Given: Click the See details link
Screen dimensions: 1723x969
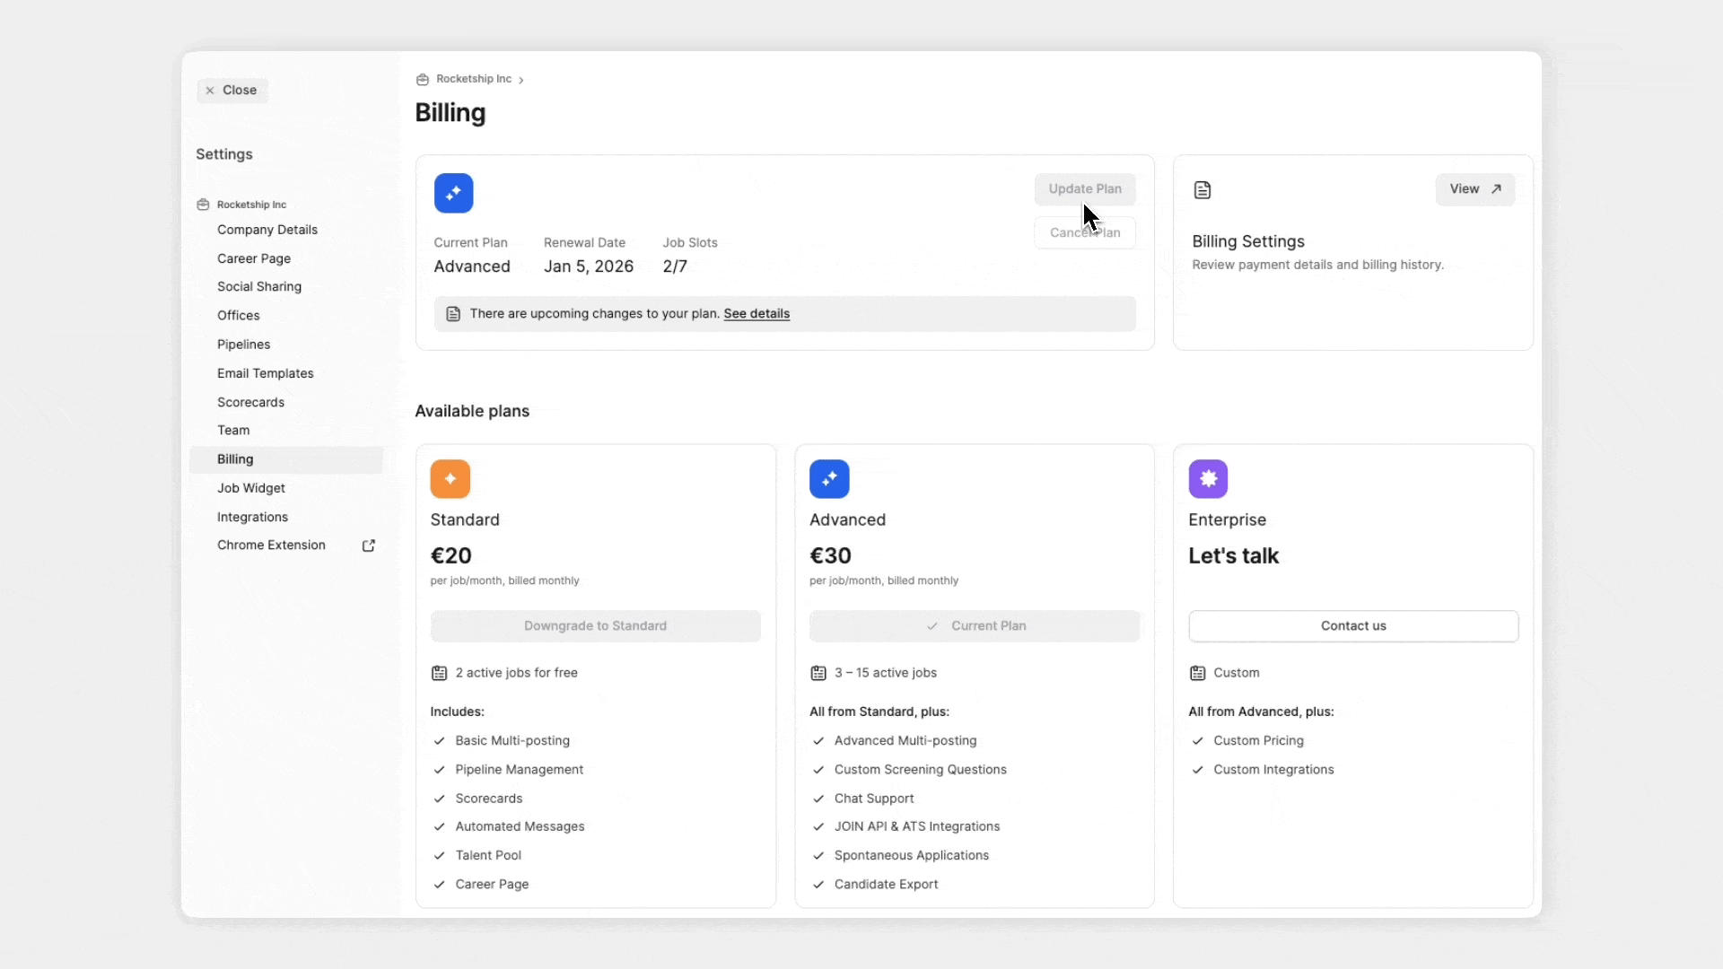Looking at the screenshot, I should [757, 314].
